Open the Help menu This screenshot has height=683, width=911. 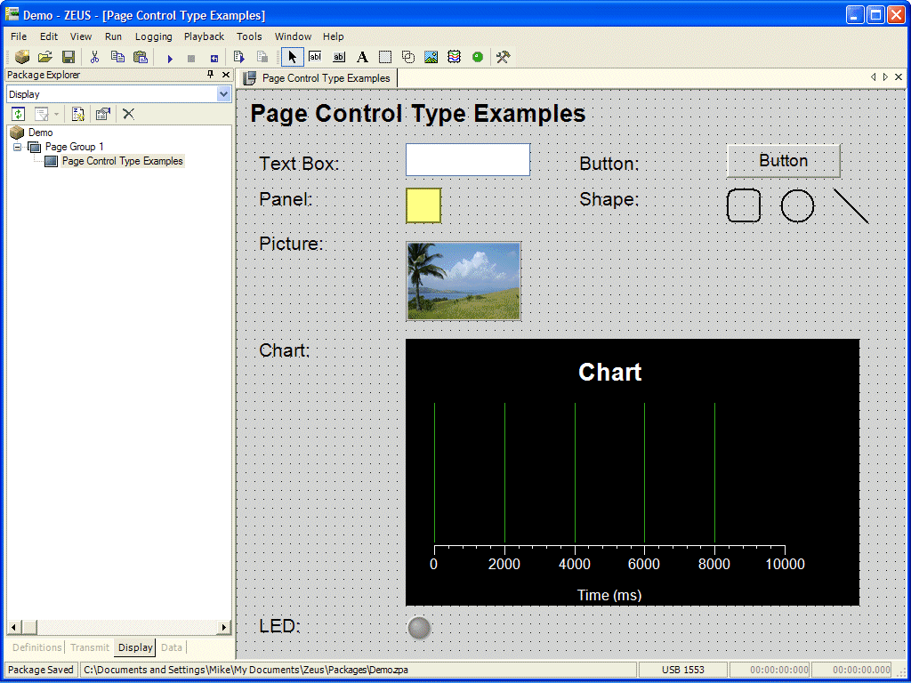(x=334, y=36)
